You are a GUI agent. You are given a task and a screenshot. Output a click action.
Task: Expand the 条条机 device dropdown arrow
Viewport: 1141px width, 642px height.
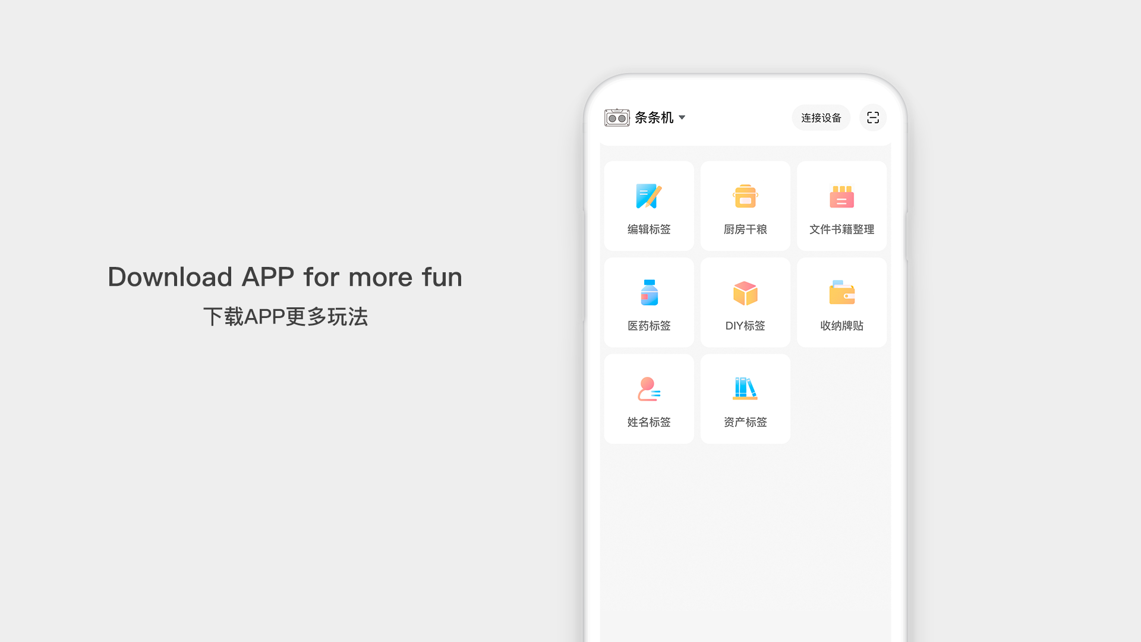pyautogui.click(x=682, y=118)
